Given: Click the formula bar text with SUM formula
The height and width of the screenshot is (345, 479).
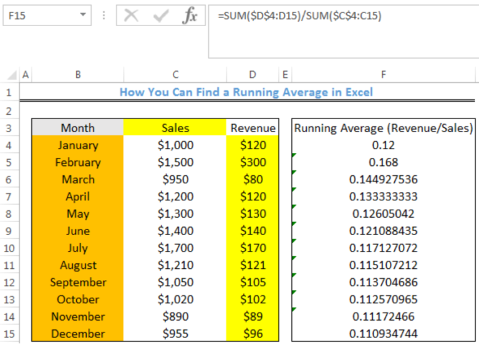Looking at the screenshot, I should coord(299,16).
